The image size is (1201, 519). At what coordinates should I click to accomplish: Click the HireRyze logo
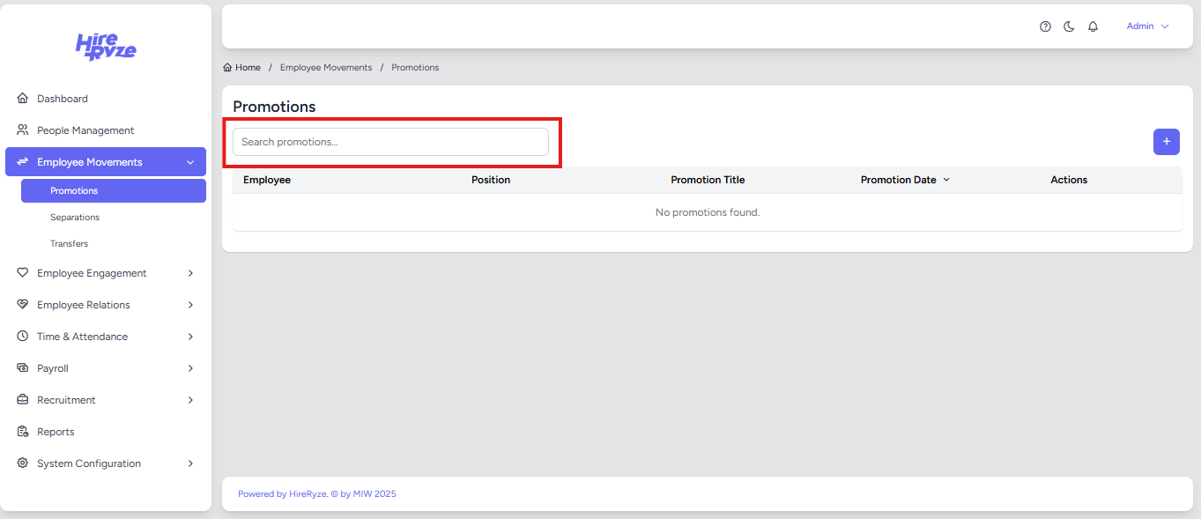click(106, 47)
